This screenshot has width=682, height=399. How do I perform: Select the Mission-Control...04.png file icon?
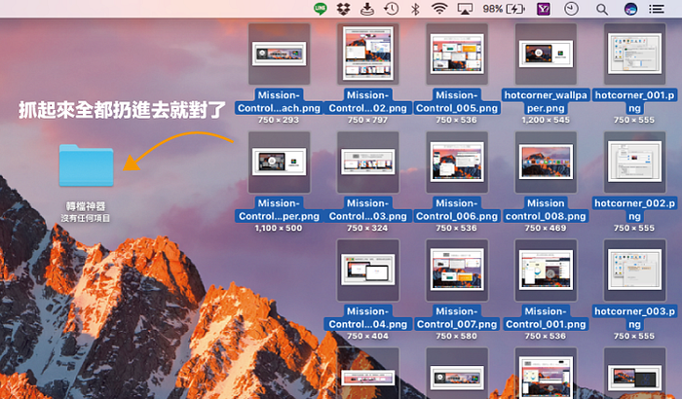[x=368, y=270]
